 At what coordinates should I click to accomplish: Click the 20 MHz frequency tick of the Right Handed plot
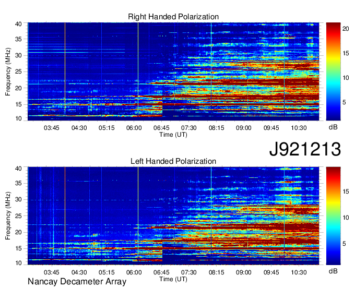point(18,88)
